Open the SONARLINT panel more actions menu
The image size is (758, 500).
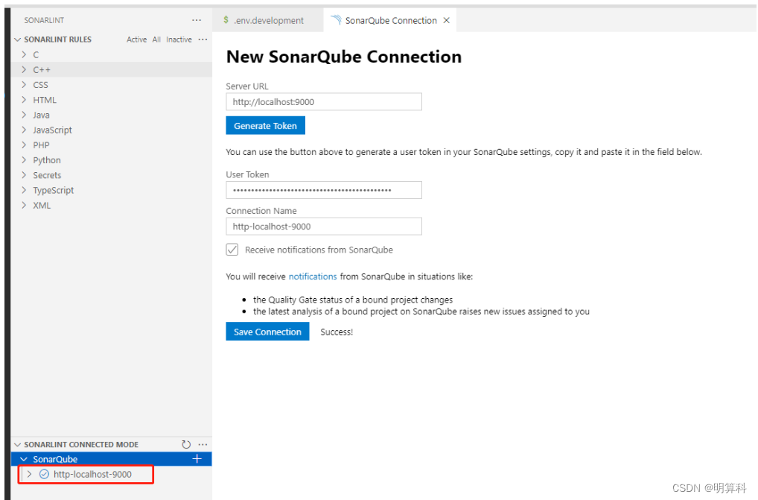pos(197,20)
